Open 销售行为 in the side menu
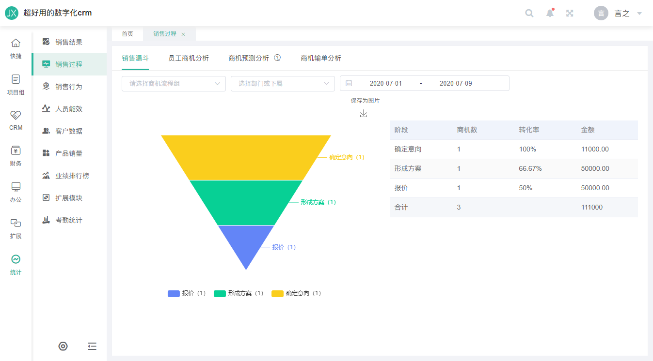The height and width of the screenshot is (361, 653). pyautogui.click(x=69, y=87)
